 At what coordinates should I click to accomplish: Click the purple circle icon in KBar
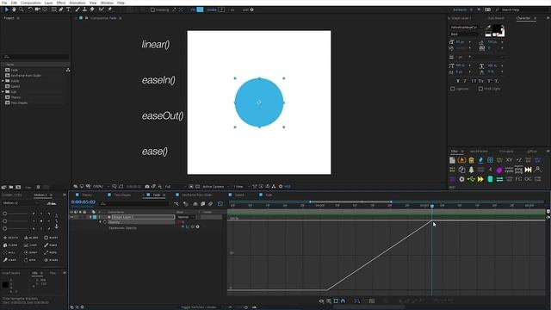pos(499,170)
